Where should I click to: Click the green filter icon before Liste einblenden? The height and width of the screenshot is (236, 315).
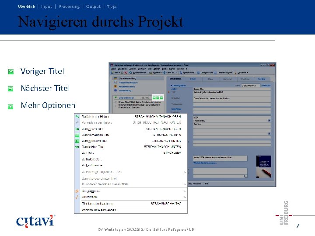pyautogui.click(x=115, y=97)
